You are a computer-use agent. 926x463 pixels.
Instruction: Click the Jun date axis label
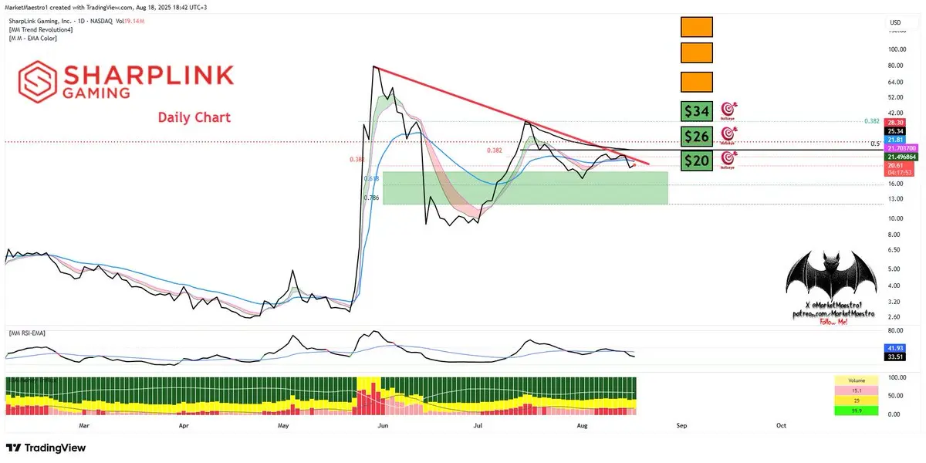[x=384, y=425]
